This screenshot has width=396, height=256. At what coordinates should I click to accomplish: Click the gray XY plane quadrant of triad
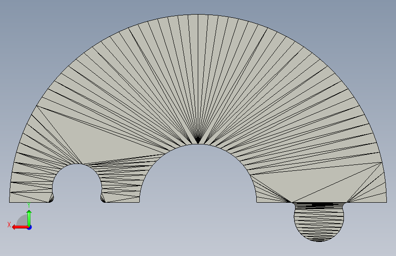tap(23, 221)
